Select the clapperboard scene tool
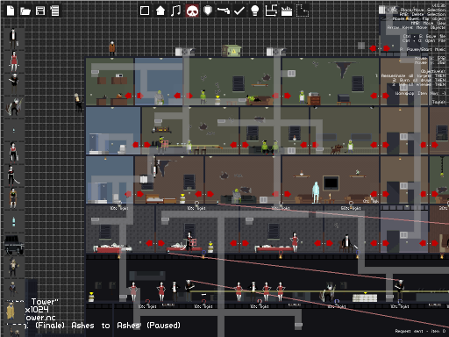This screenshot has width=449, height=337. [287, 11]
